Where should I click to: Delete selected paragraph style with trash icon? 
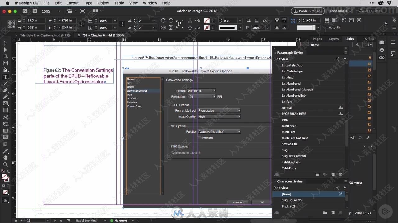(x=340, y=175)
